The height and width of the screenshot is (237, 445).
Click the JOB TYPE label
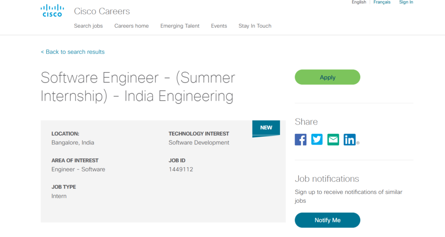point(63,187)
